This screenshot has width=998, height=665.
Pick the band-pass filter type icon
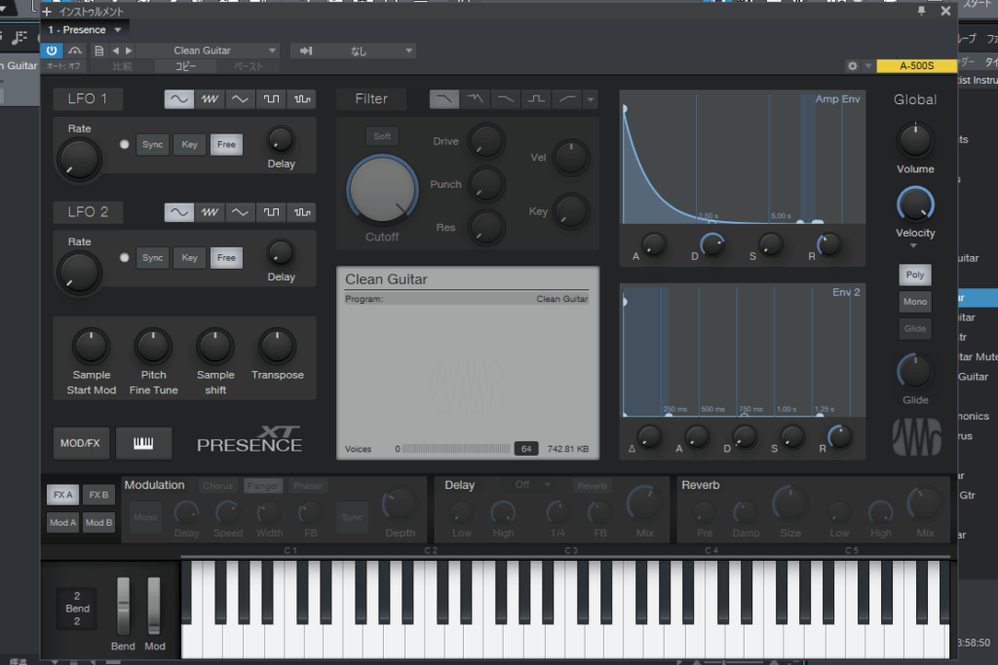pos(536,99)
